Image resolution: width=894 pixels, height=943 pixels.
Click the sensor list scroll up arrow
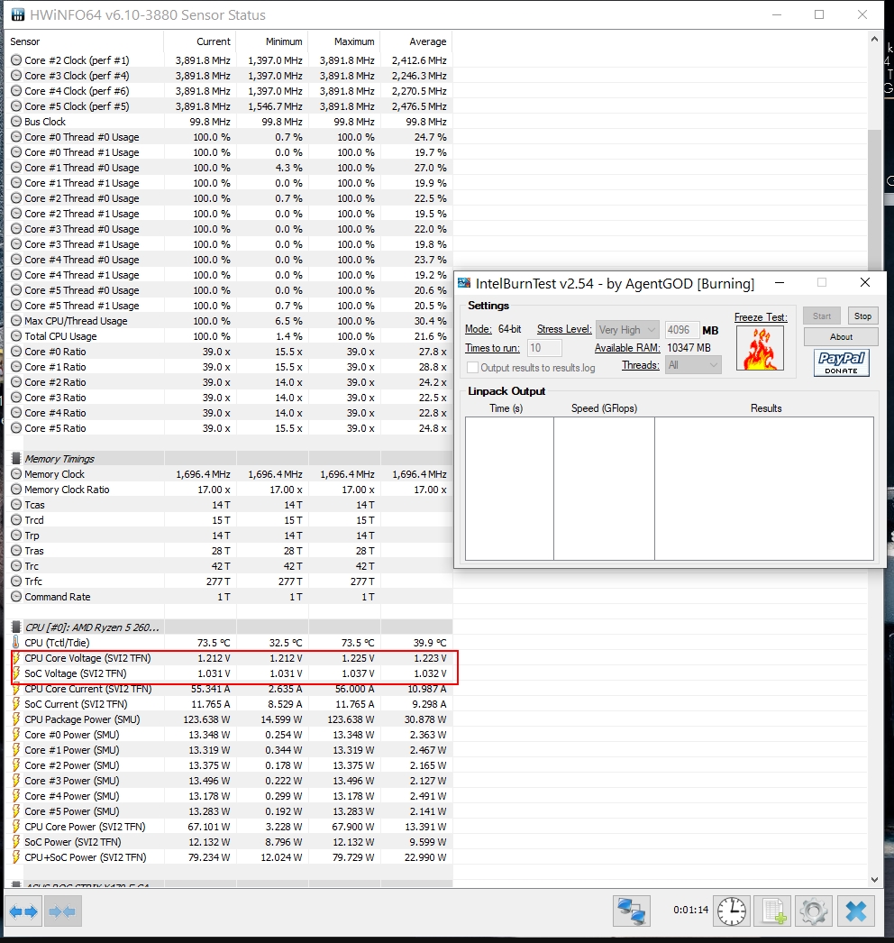874,39
